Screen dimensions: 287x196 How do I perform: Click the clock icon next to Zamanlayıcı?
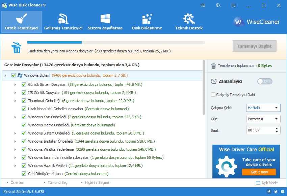pos(214,81)
